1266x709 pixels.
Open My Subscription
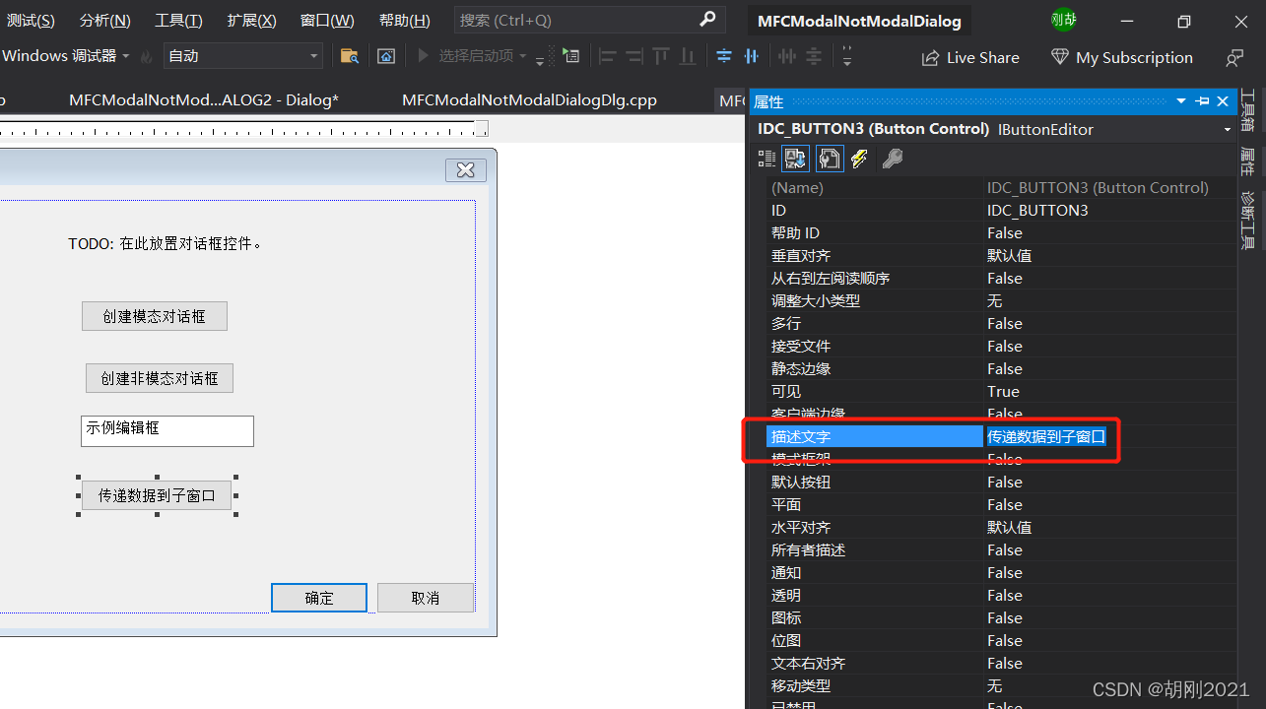pos(1121,58)
